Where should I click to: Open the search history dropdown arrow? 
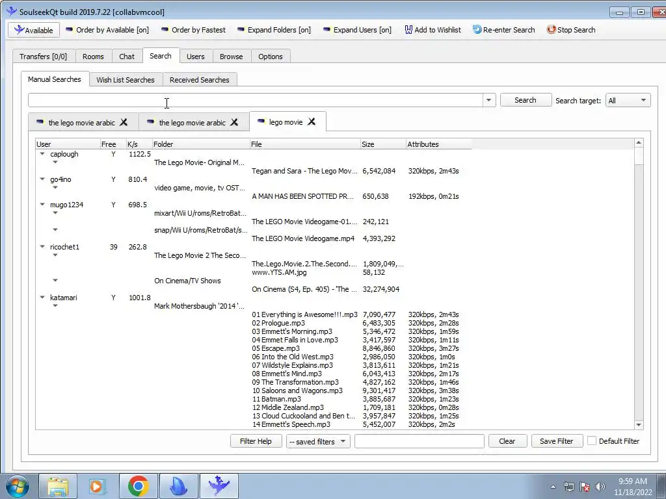coord(488,101)
